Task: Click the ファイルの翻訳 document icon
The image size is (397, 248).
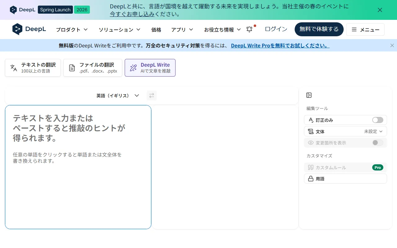Action: pos(72,68)
